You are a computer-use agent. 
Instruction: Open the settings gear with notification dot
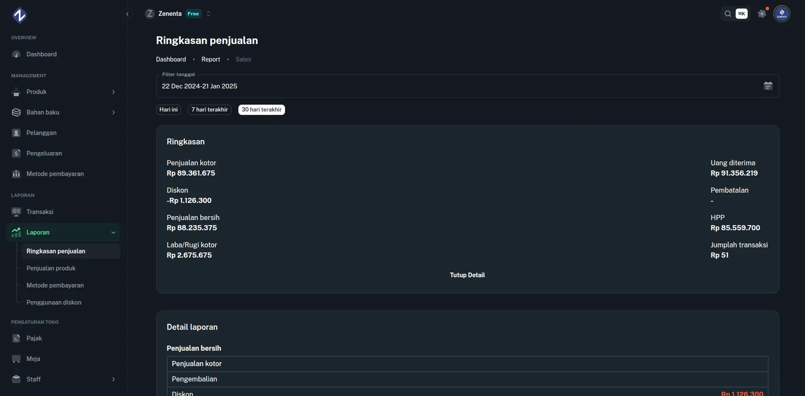[x=762, y=14]
